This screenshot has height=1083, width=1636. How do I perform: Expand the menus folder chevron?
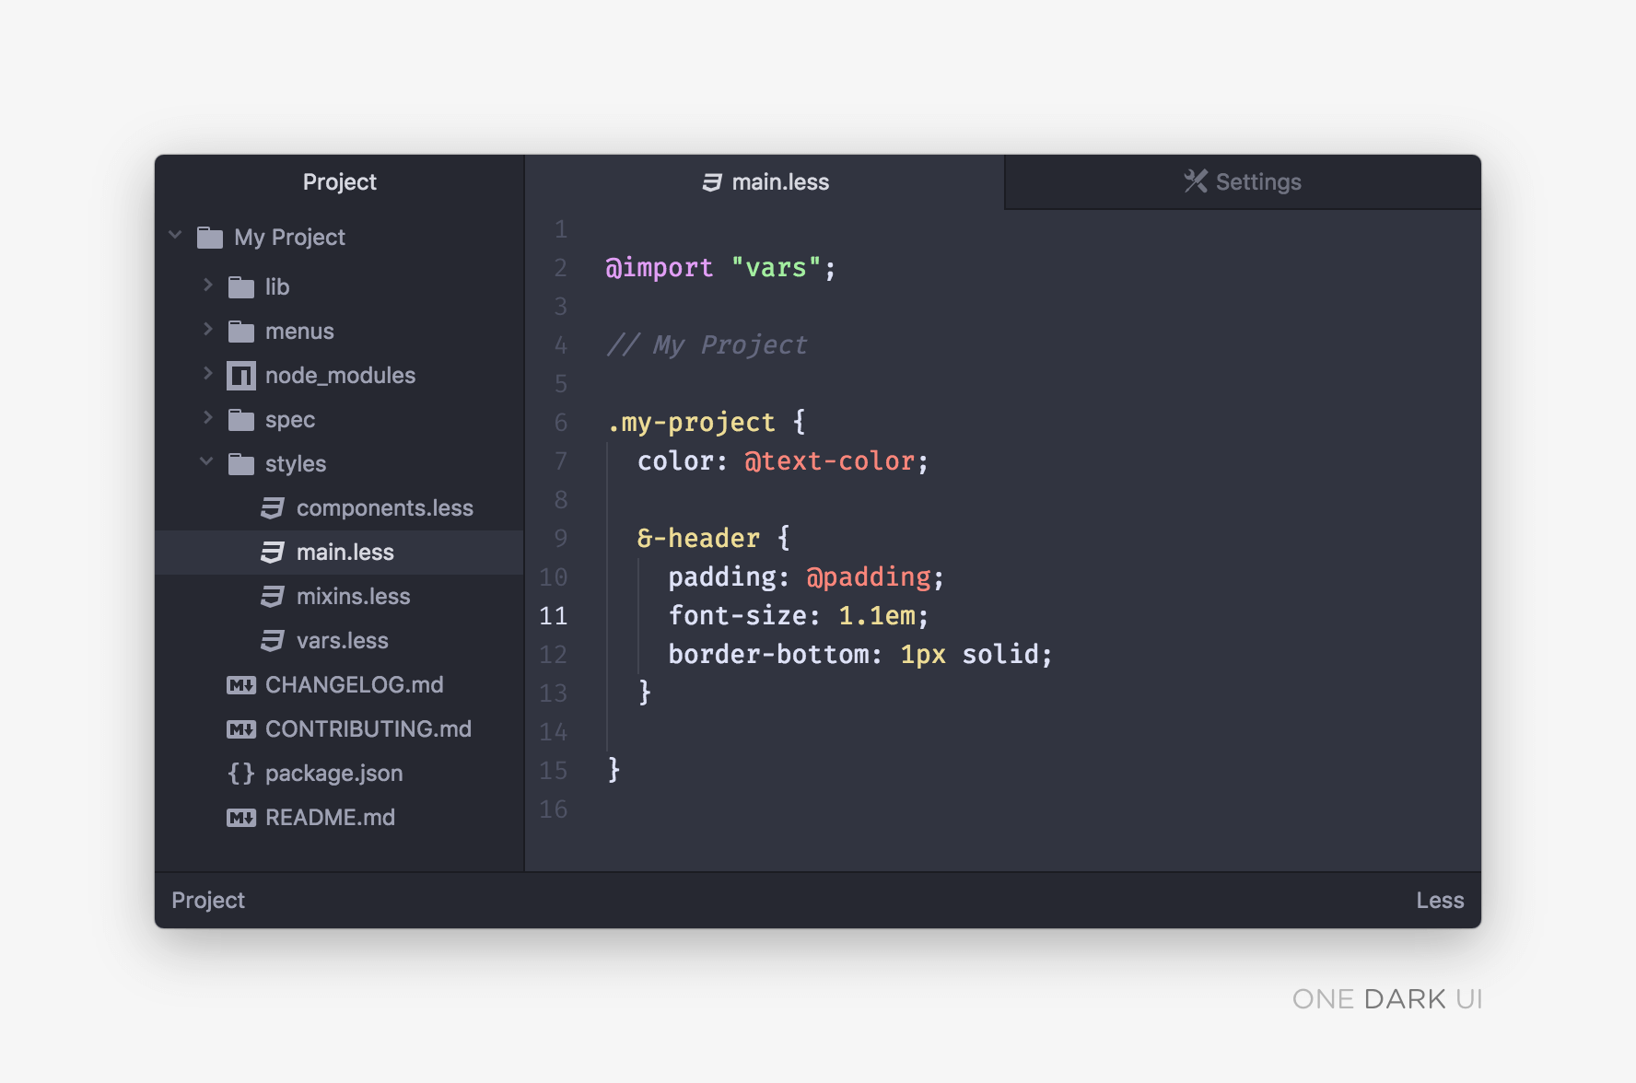coord(208,330)
